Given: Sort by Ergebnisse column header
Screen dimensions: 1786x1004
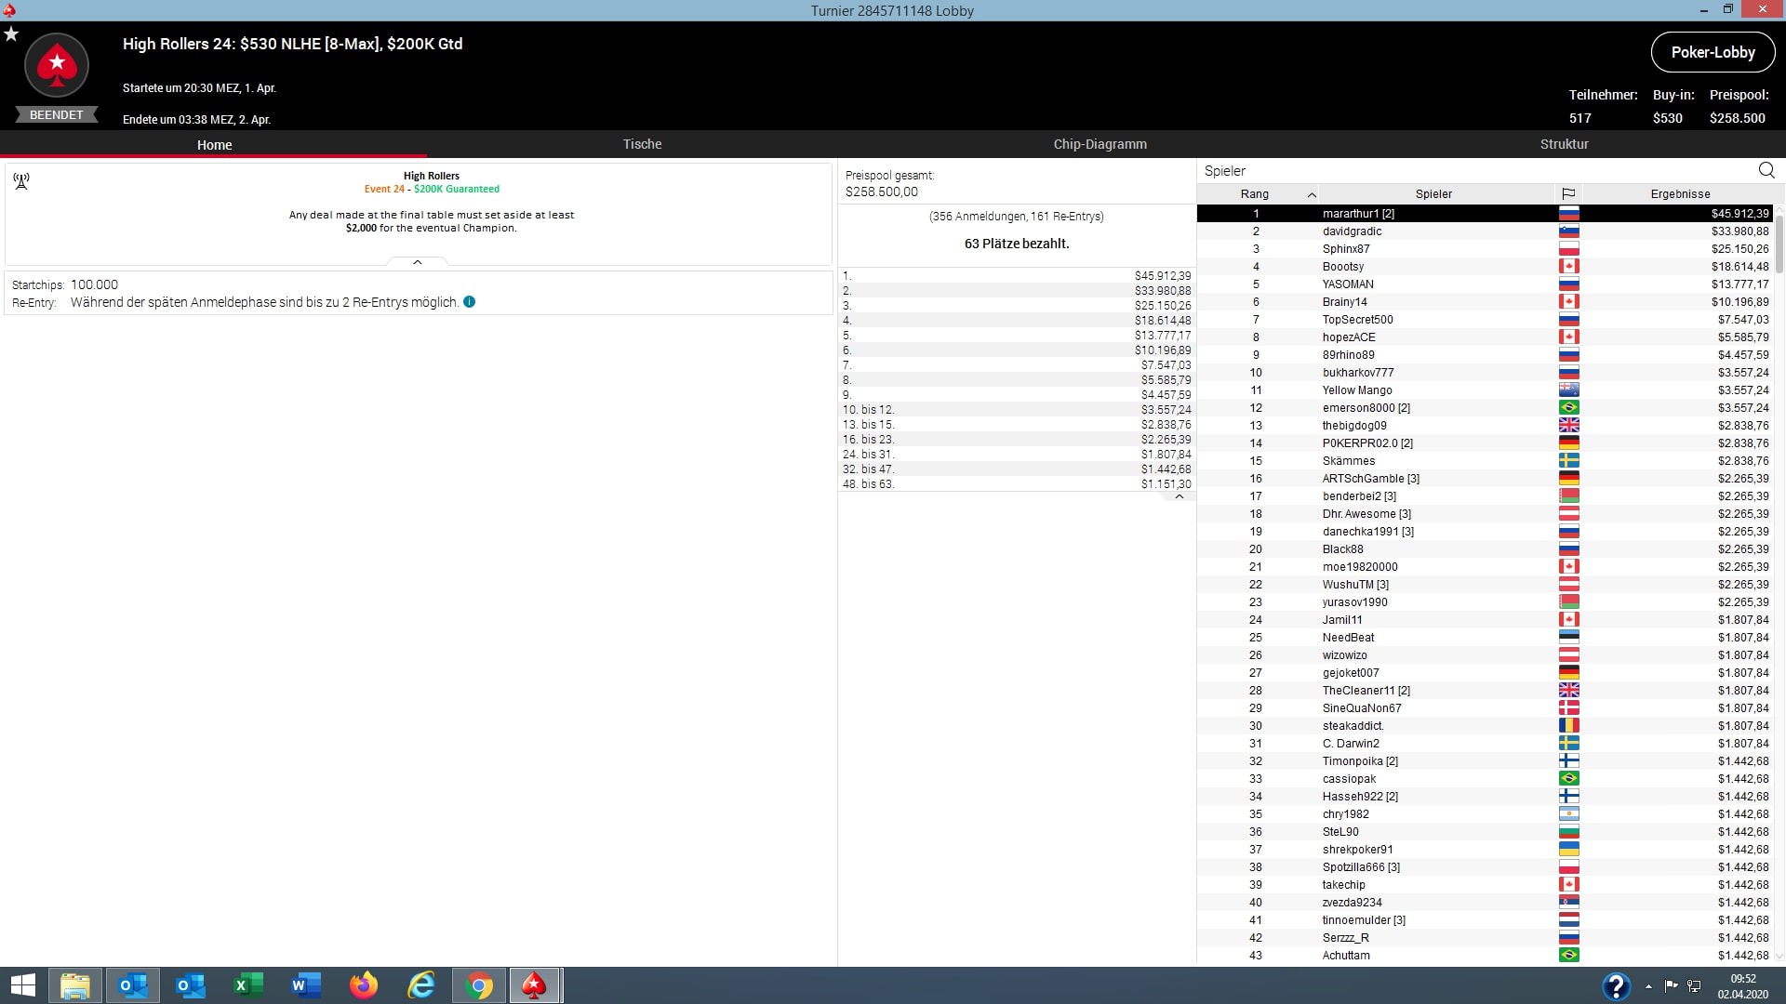Looking at the screenshot, I should coord(1680,194).
